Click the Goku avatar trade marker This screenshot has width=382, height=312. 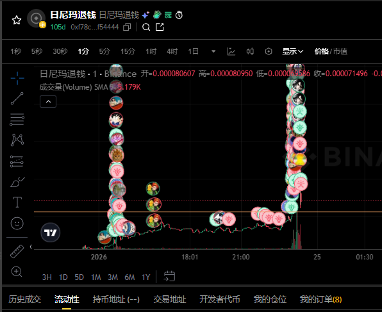116,120
